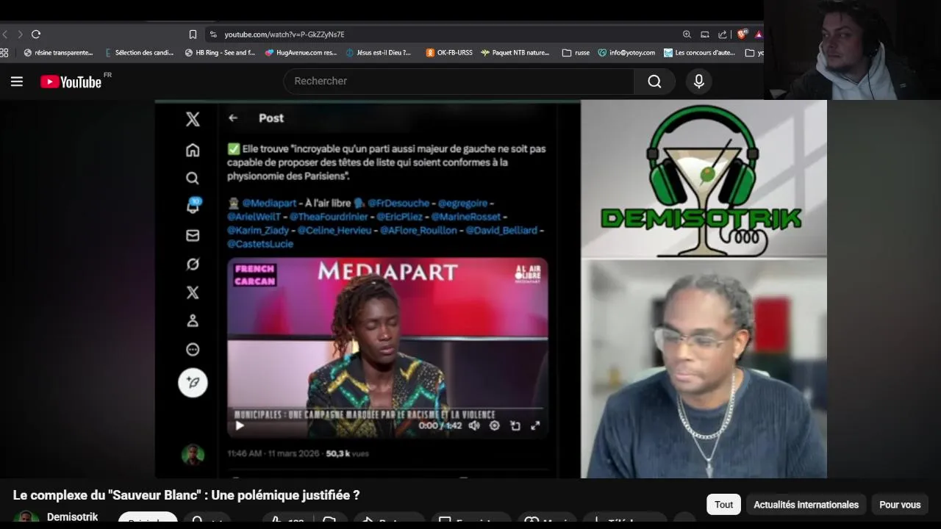Go back to the previous browser page
This screenshot has width=941, height=529.
[5, 35]
